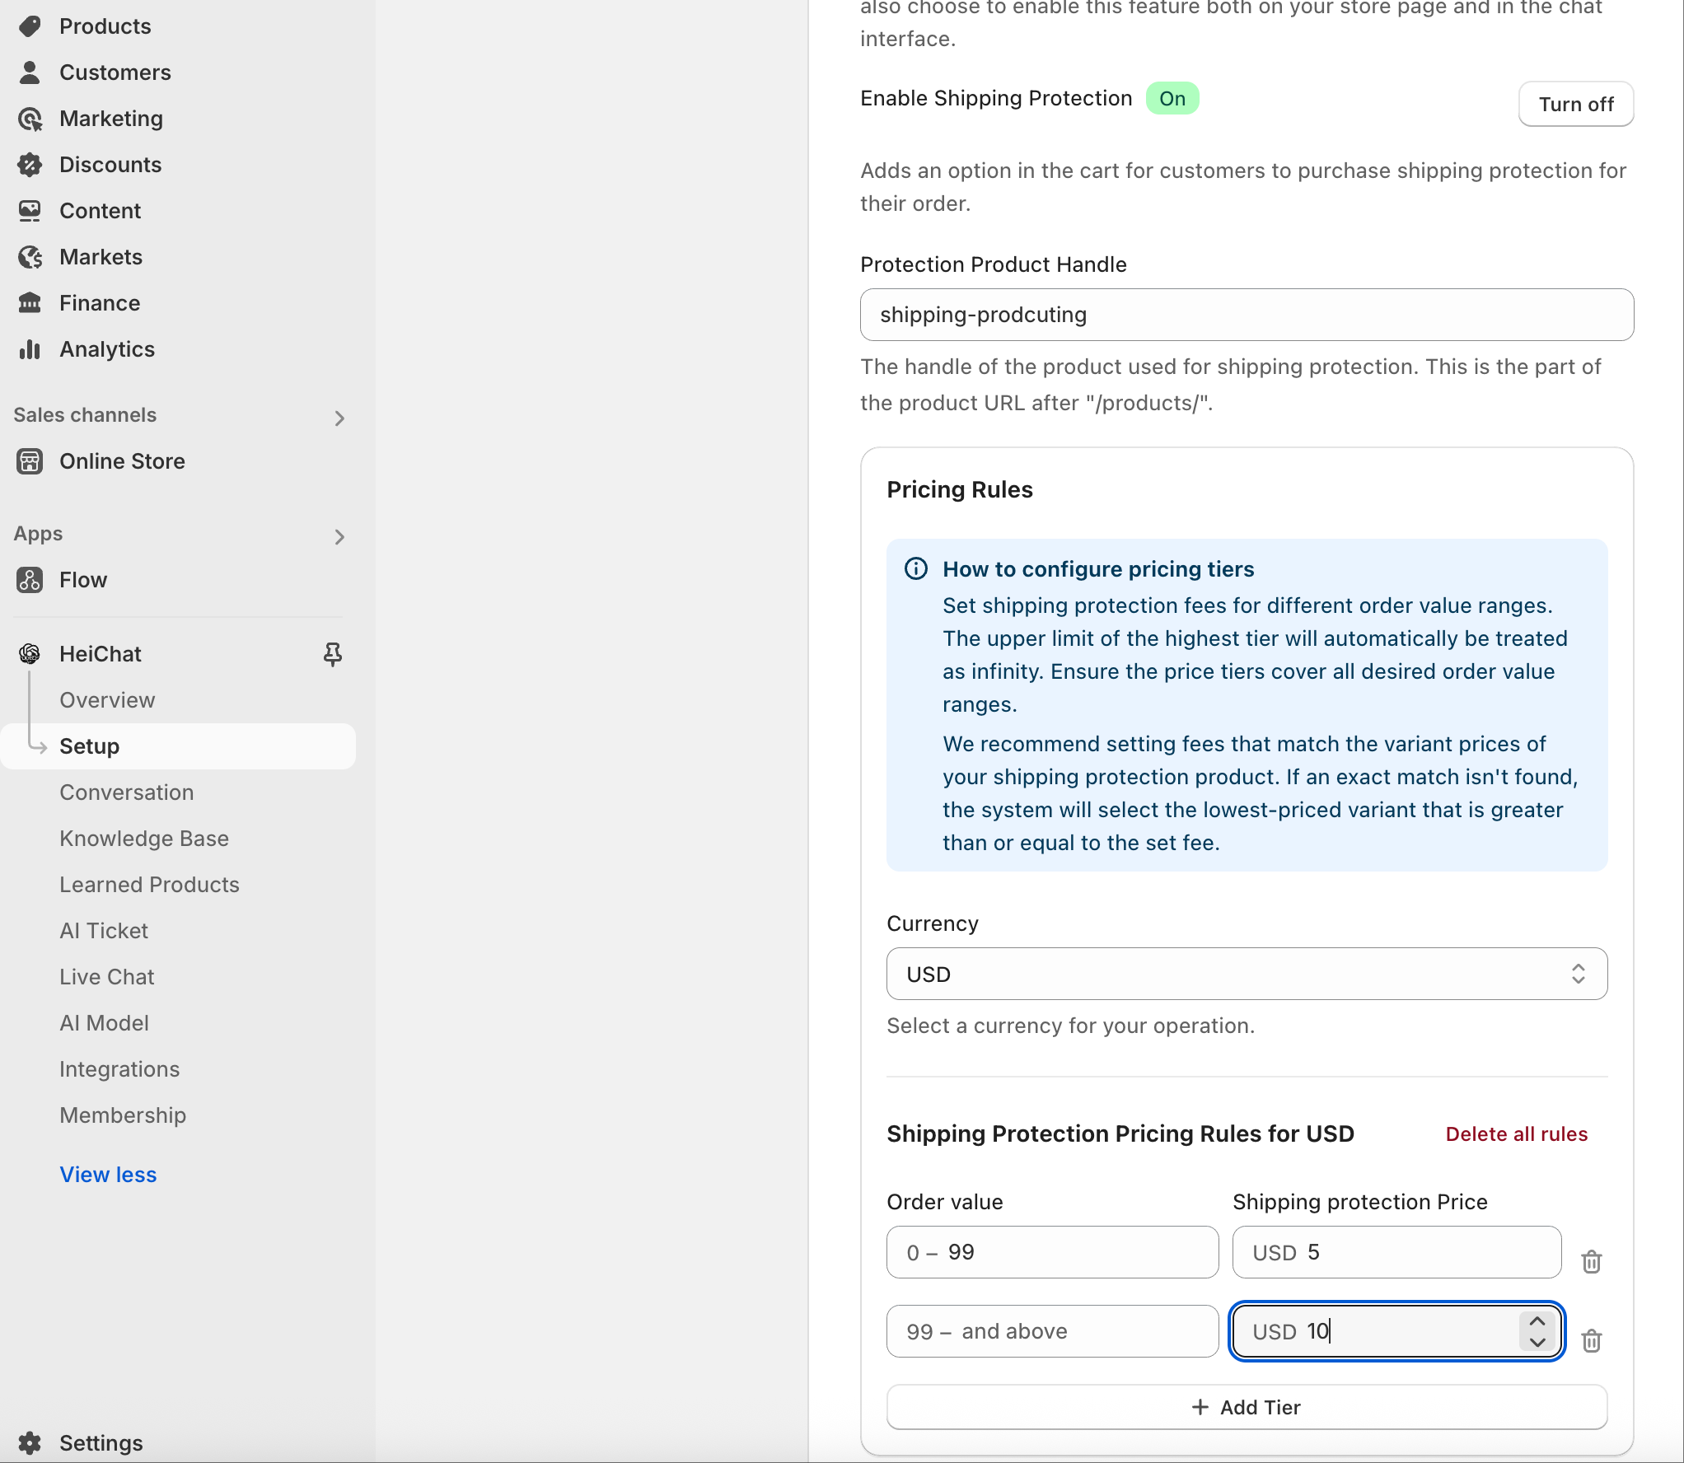
Task: Turn off Shipping Protection
Action: [1575, 105]
